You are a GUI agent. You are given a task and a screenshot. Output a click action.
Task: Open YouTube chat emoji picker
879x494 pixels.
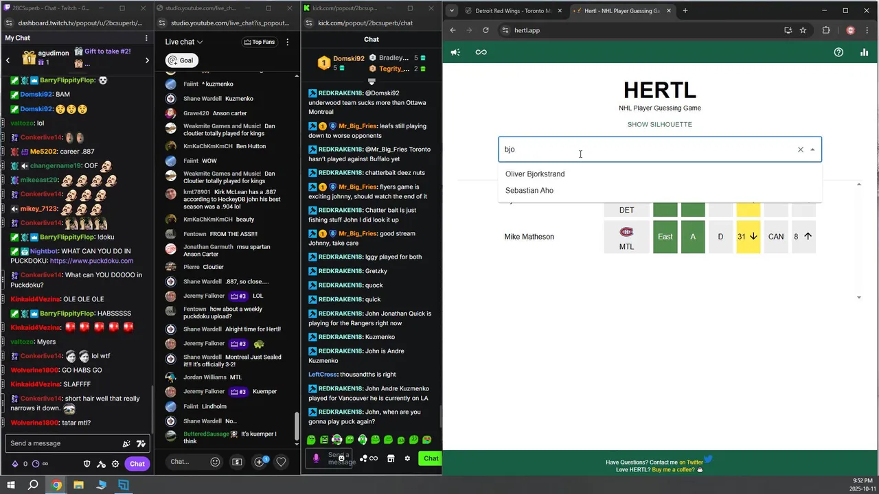(215, 462)
